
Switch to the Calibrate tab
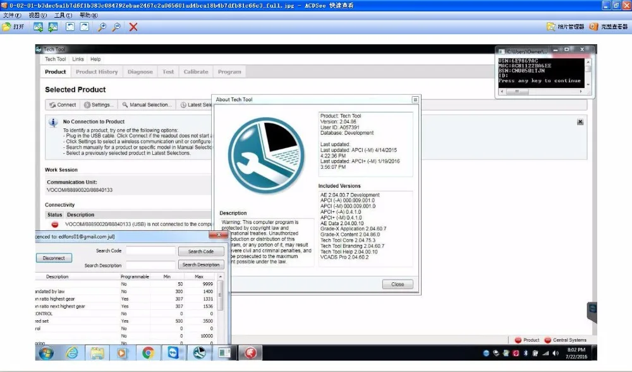(x=196, y=72)
